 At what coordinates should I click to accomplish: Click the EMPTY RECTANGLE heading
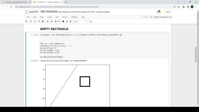pyautogui.click(x=54, y=29)
